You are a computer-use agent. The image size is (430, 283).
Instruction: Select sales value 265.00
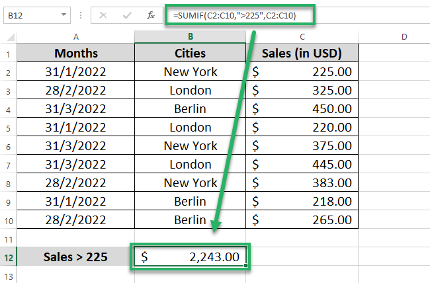click(302, 220)
